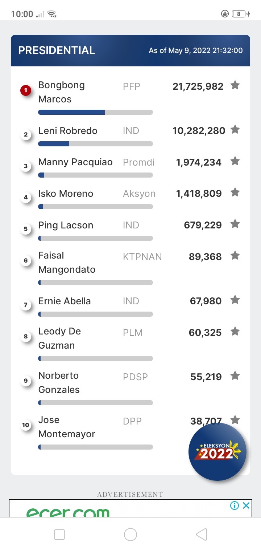Close the ecer.com advertisement
261x552 pixels.
pyautogui.click(x=246, y=505)
